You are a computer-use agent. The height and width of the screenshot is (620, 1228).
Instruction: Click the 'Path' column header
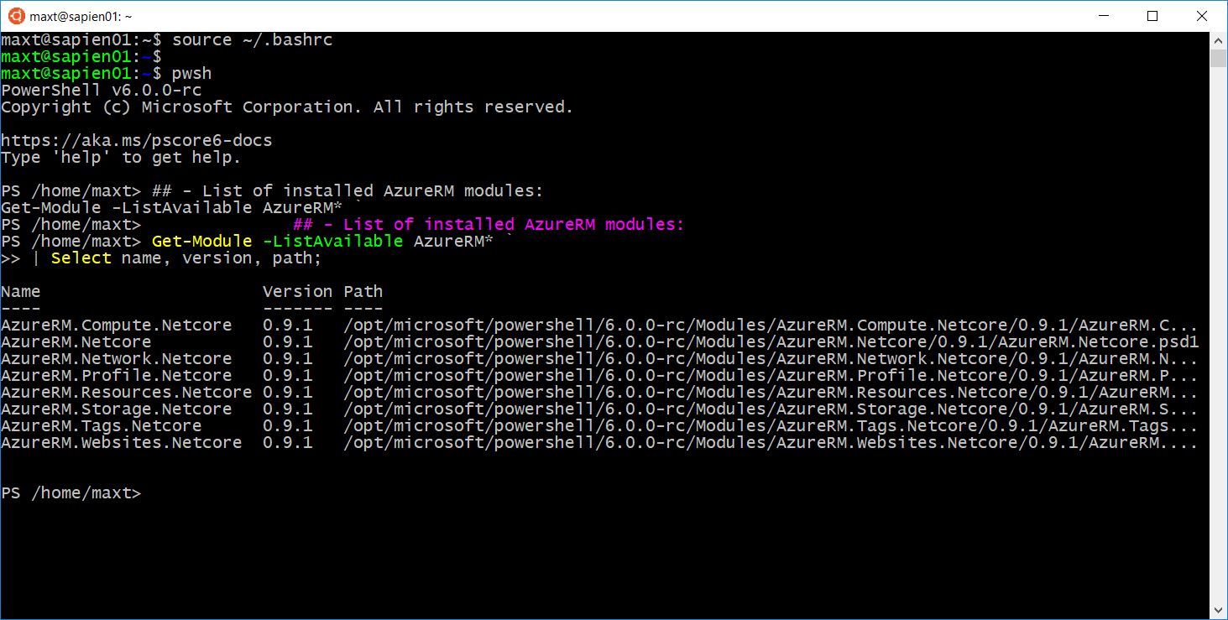point(363,292)
